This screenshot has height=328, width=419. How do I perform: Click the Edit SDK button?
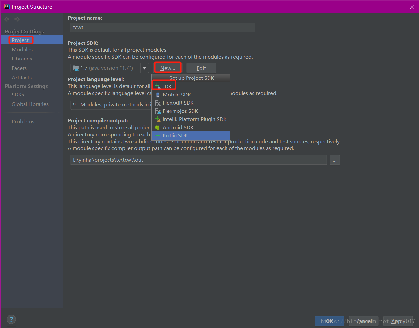tap(201, 68)
